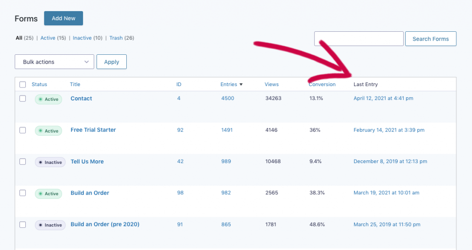The width and height of the screenshot is (472, 250).
Task: Click form ID 91 link
Action: point(180,224)
